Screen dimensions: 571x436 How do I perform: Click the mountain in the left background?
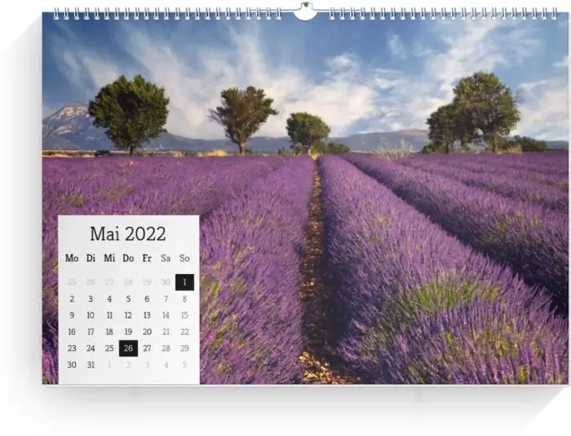click(x=69, y=126)
